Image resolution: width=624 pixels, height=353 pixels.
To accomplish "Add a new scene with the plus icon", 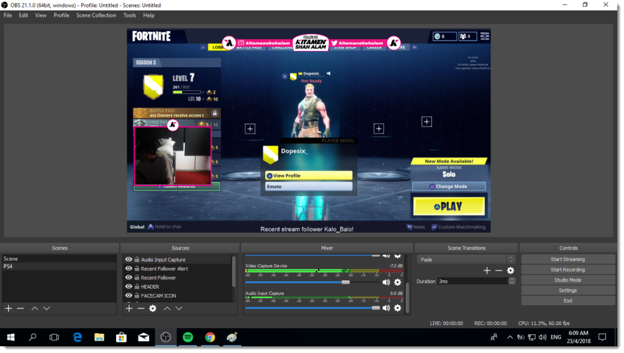I will [x=8, y=309].
